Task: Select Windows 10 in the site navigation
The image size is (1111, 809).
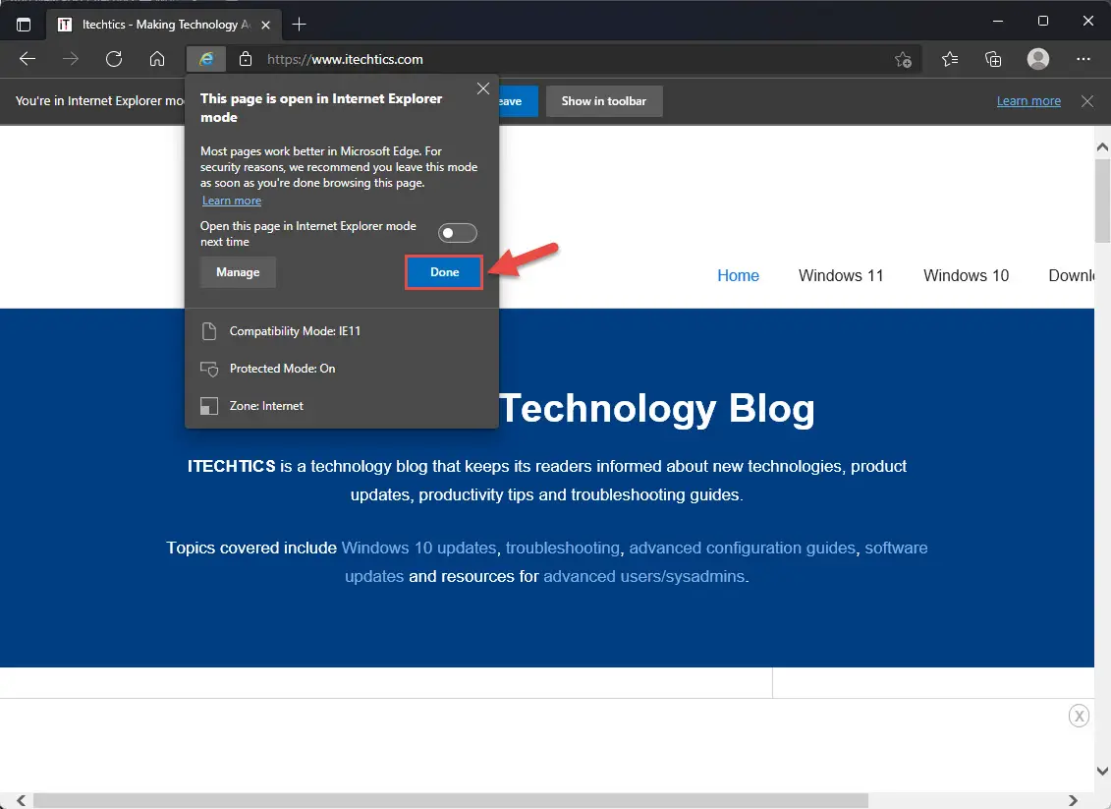Action: point(966,276)
